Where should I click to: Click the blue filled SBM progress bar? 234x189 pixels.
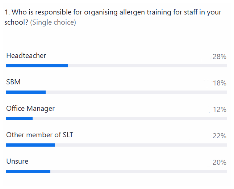tap(26, 92)
